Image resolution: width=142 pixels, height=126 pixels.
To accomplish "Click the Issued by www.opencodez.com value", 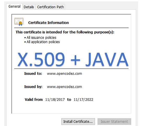I will click(64, 87).
